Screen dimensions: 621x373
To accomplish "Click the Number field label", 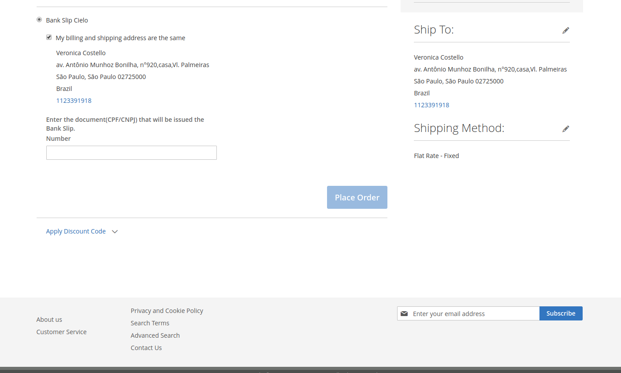I will pos(59,139).
